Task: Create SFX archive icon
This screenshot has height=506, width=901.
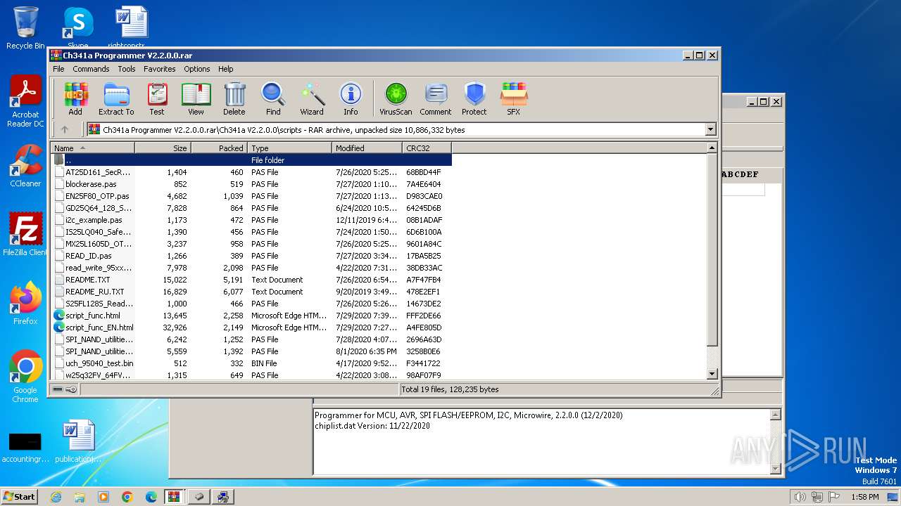Action: click(514, 99)
